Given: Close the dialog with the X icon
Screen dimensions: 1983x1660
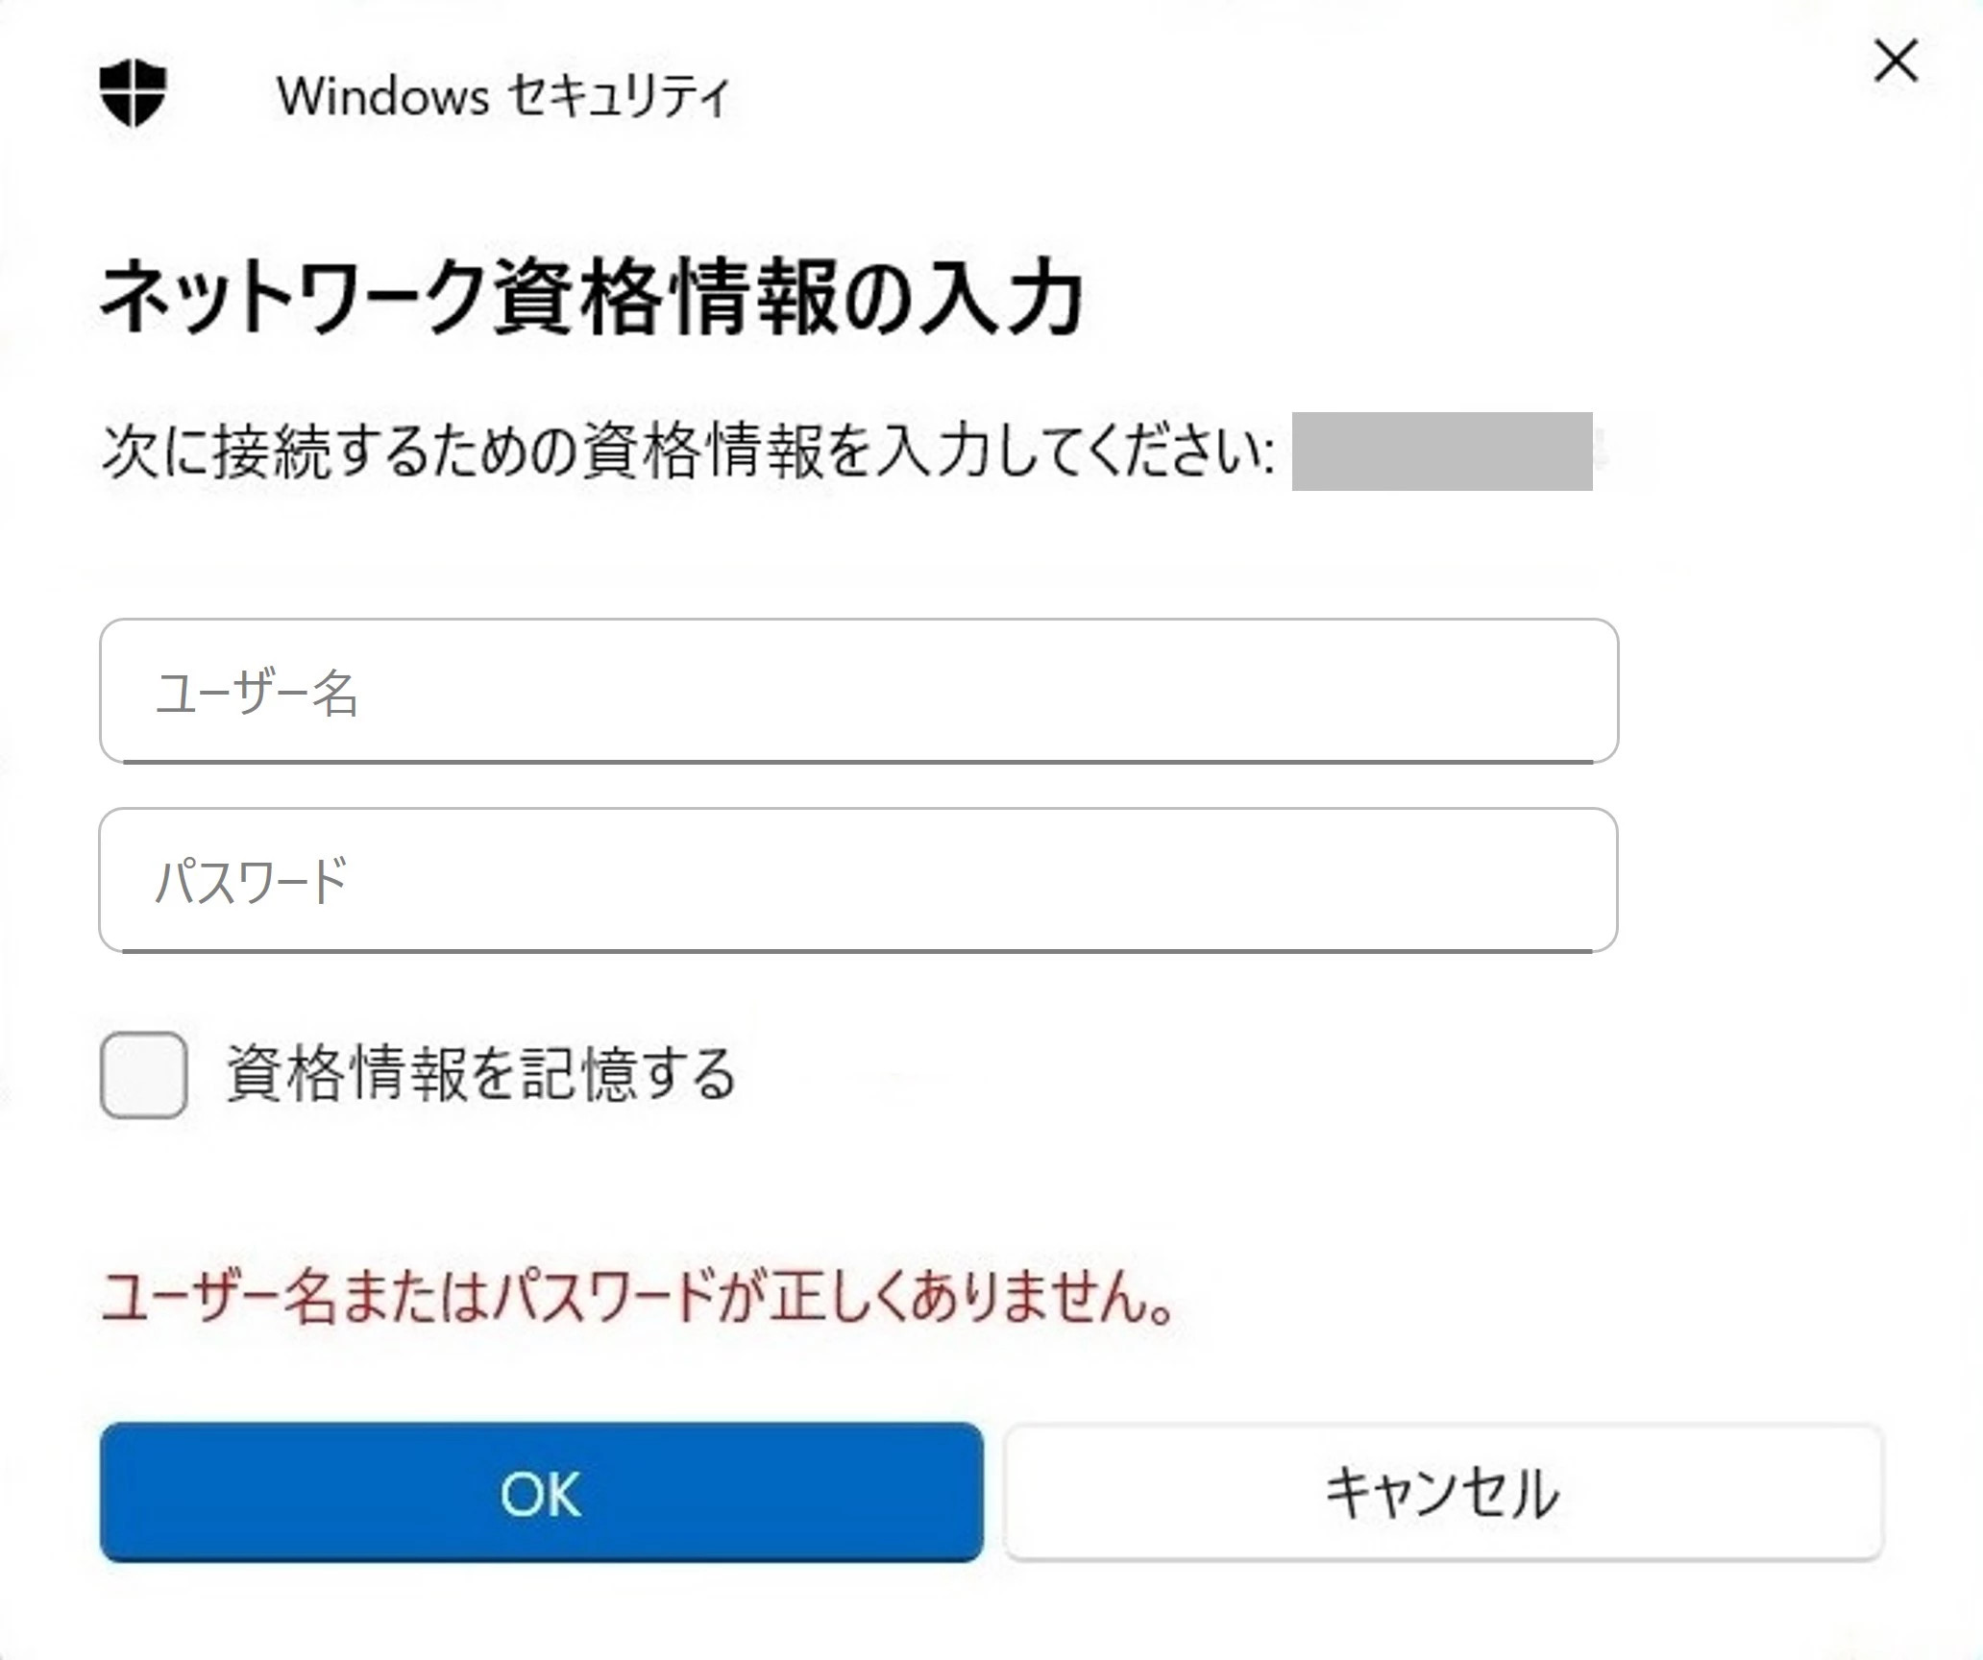Looking at the screenshot, I should 1896,61.
